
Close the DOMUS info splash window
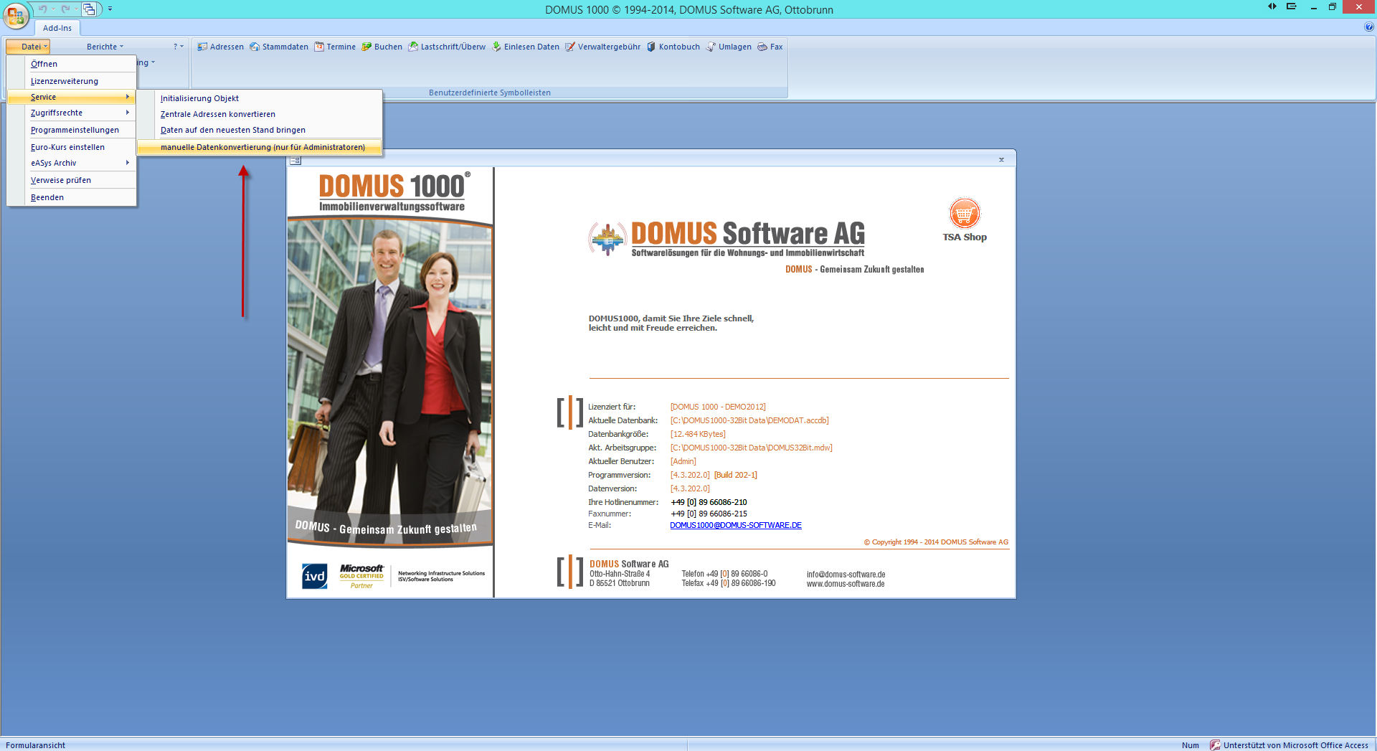click(1001, 159)
